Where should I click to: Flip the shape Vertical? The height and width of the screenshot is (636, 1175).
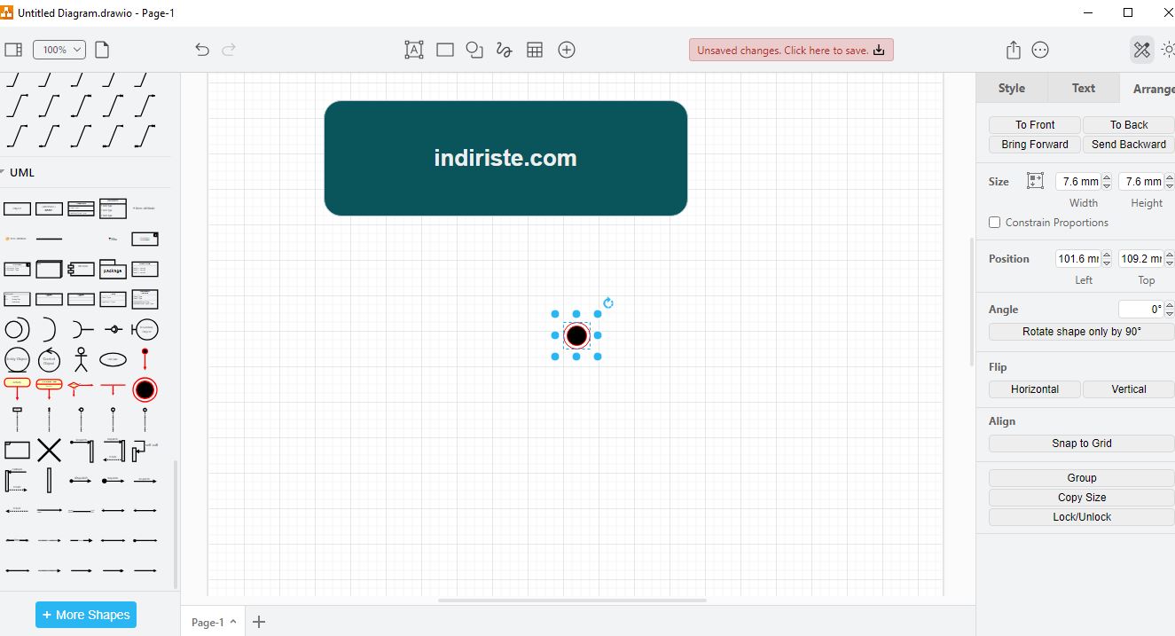pyautogui.click(x=1129, y=389)
